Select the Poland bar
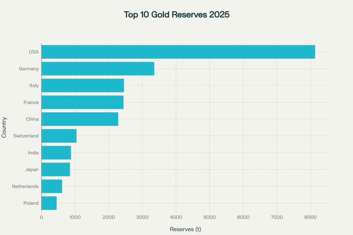353x235 pixels. pyautogui.click(x=49, y=203)
